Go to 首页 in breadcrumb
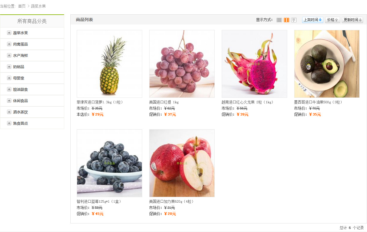Screen dimensions: 367x232 [x=22, y=6]
